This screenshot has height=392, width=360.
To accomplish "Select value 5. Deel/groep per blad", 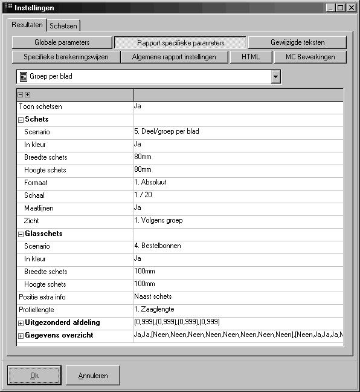I will (167, 131).
